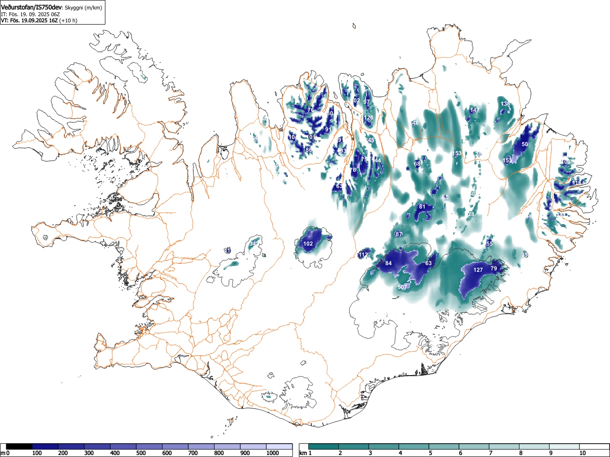The height and width of the screenshot is (457, 610).
Task: Click the '84' visibility value on the map
Action: [388, 263]
